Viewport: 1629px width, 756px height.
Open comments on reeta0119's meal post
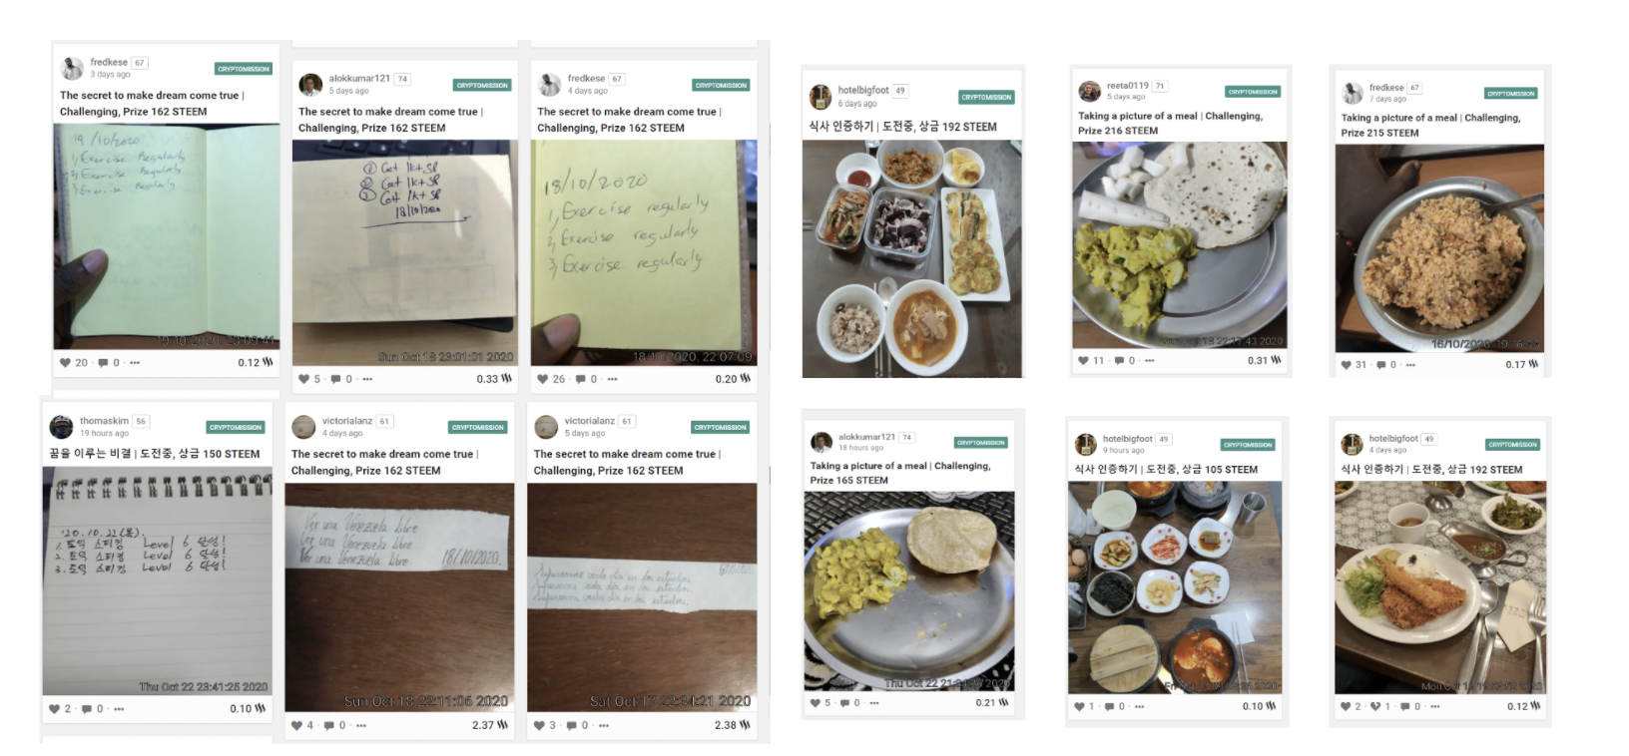1119,361
